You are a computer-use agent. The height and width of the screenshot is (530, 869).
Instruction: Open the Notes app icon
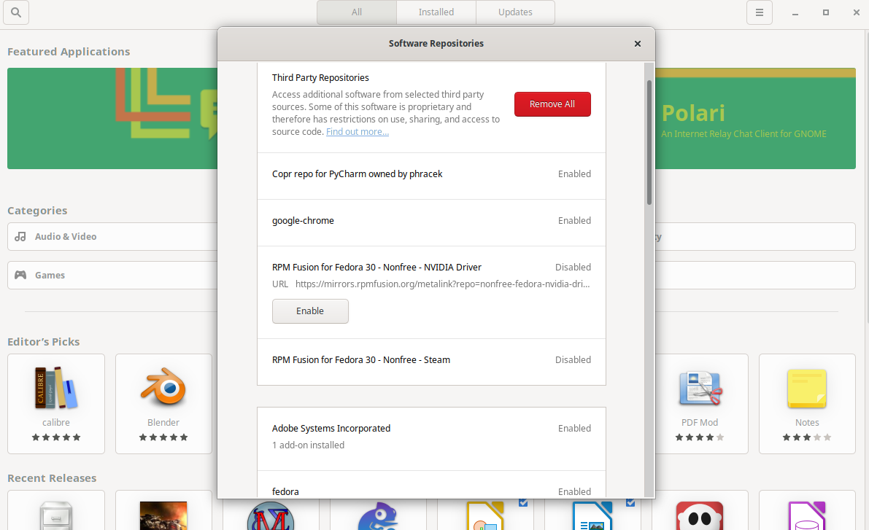pyautogui.click(x=807, y=389)
